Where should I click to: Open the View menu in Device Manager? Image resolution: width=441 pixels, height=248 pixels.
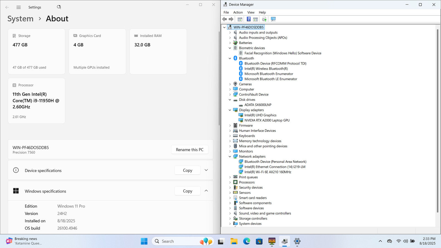(251, 12)
